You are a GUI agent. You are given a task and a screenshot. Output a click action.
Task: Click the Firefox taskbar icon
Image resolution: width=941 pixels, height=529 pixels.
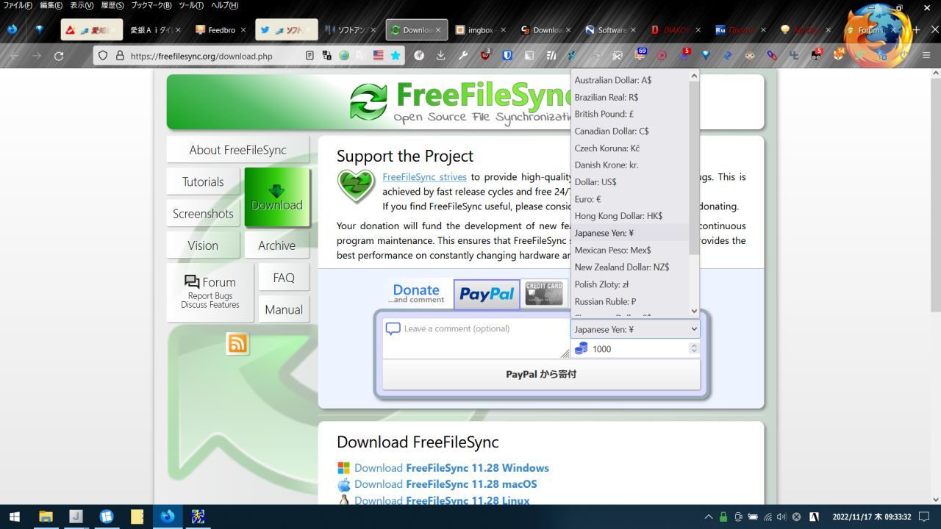[x=168, y=517]
